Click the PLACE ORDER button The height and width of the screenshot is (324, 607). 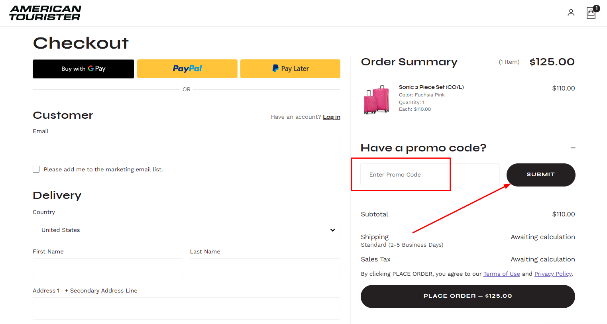(468, 296)
